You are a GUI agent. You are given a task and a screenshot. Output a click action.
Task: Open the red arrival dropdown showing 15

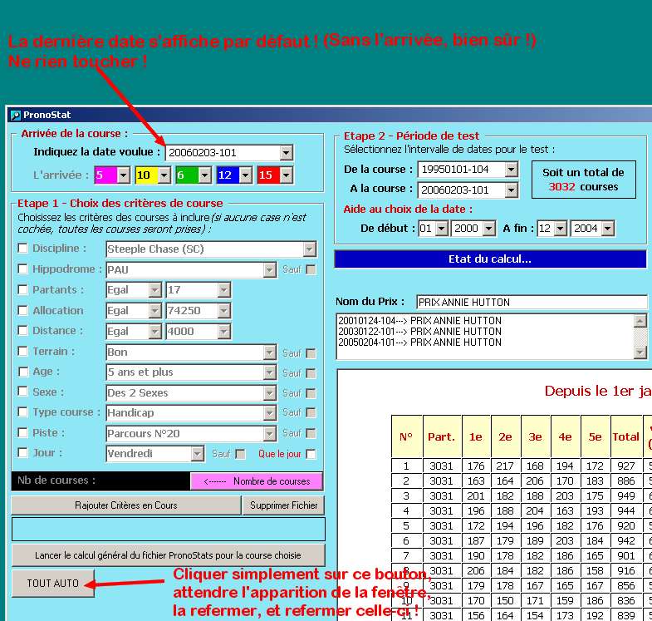point(286,175)
